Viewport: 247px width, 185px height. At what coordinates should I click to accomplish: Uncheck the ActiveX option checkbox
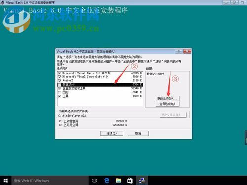pos(60,81)
